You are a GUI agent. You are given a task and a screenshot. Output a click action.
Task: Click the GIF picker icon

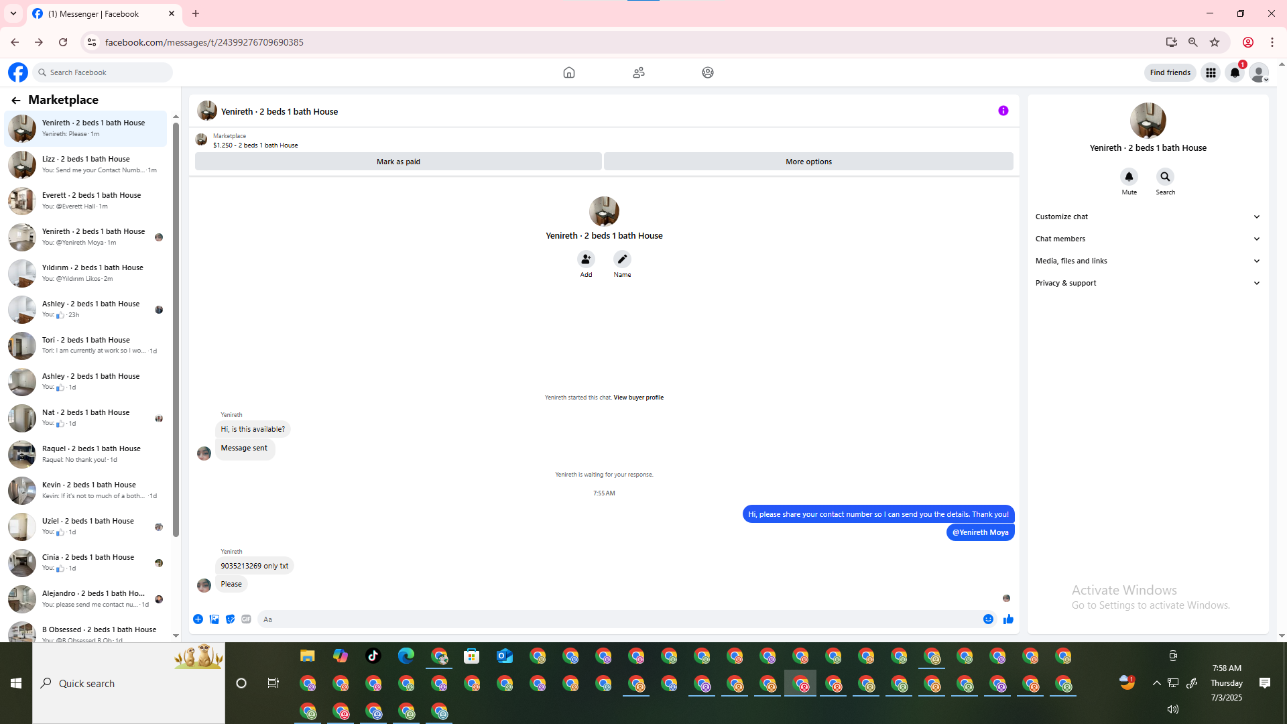[246, 619]
